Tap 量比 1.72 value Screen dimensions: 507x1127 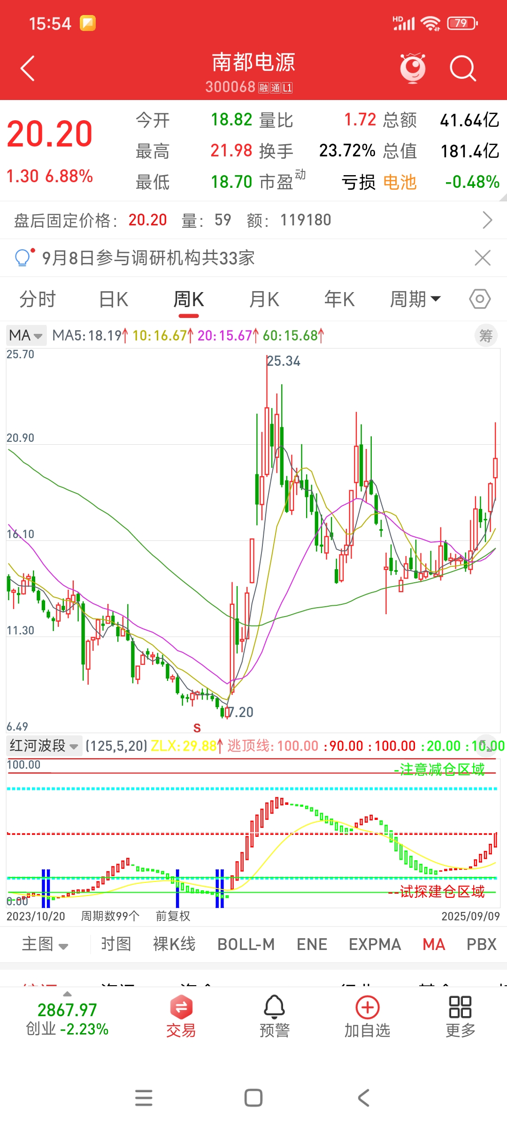click(x=360, y=120)
